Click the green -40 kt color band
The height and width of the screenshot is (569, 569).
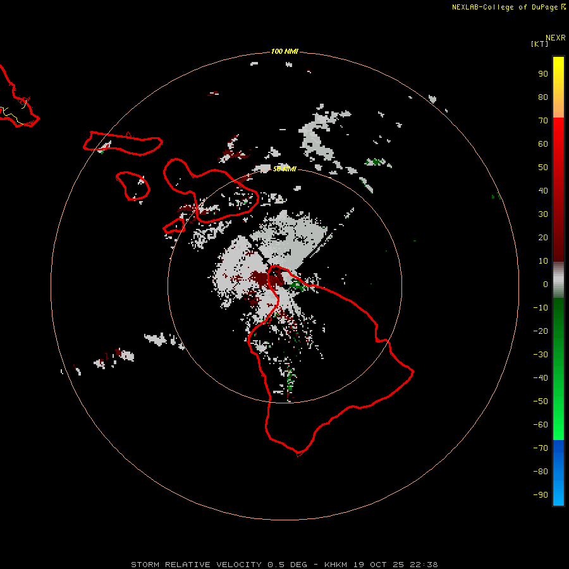click(x=558, y=378)
